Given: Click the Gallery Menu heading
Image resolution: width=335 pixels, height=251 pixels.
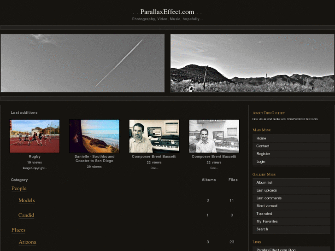Looking at the screenshot, I should tap(264, 174).
